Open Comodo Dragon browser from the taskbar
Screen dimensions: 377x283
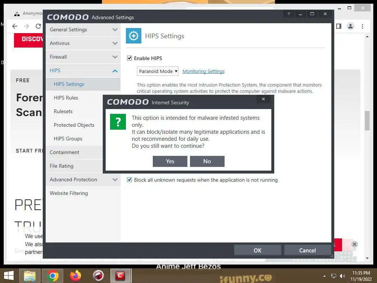click(x=98, y=276)
